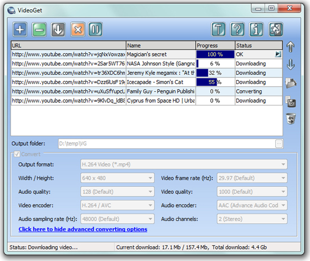The image size is (310, 261).
Task: Select the Cyprus from Space HD row
Action: (x=147, y=101)
